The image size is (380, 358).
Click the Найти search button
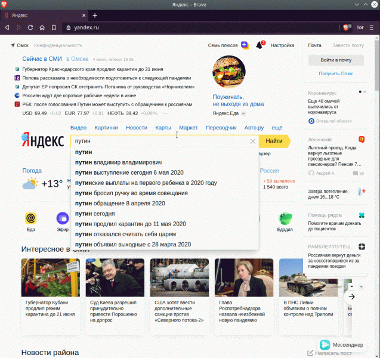coord(274,141)
